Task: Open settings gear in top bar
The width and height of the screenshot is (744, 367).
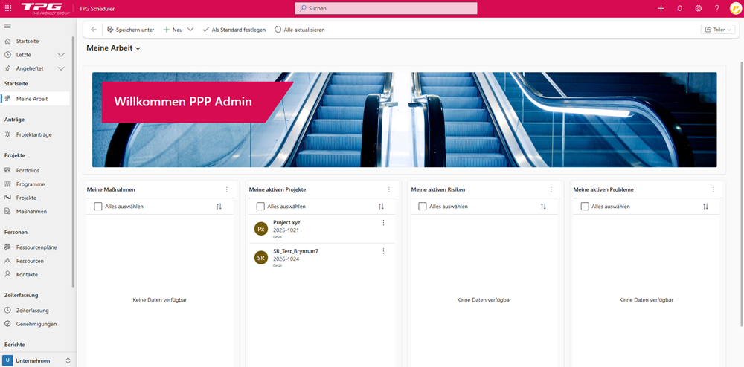Action: point(698,8)
